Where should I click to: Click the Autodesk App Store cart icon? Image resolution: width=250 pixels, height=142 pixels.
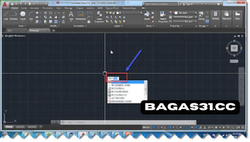[x=206, y=4]
